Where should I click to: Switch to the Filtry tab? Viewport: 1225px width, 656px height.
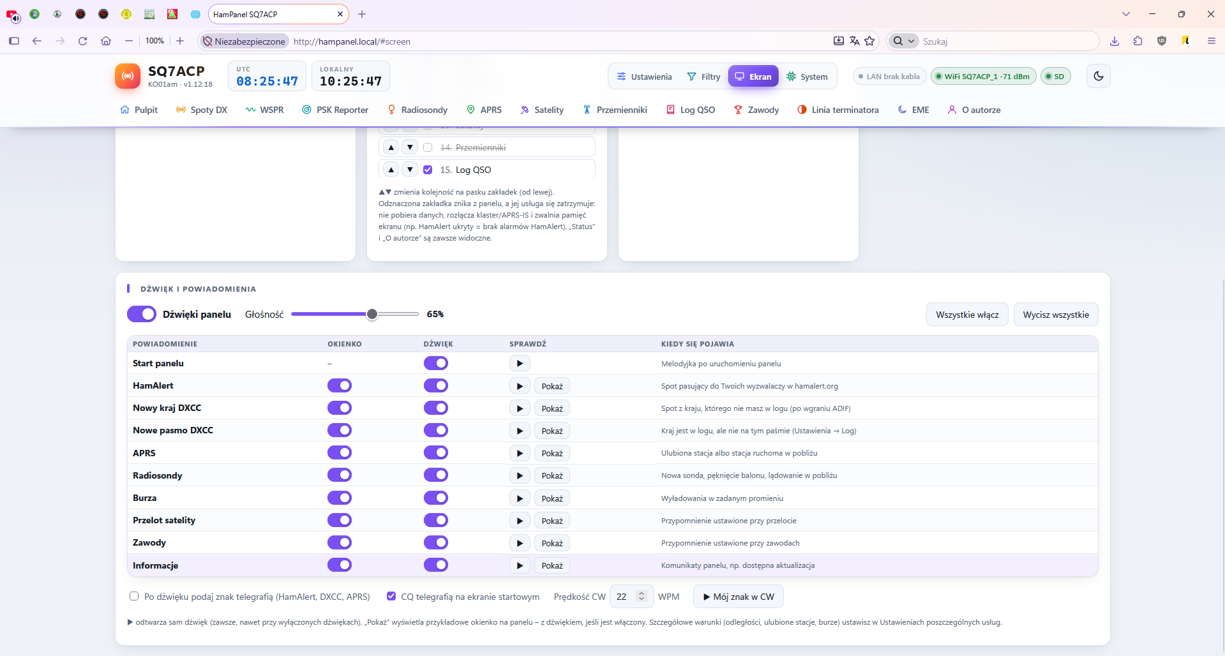click(x=703, y=77)
